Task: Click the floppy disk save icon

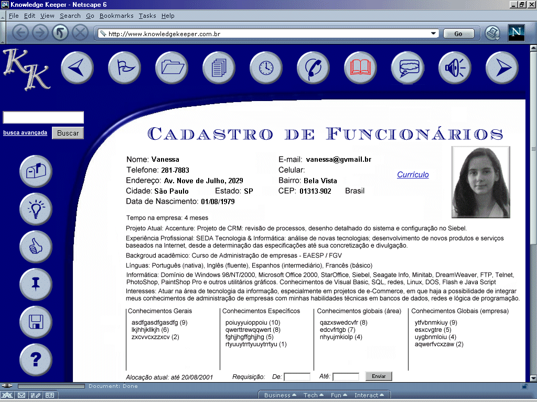Action: [36, 322]
